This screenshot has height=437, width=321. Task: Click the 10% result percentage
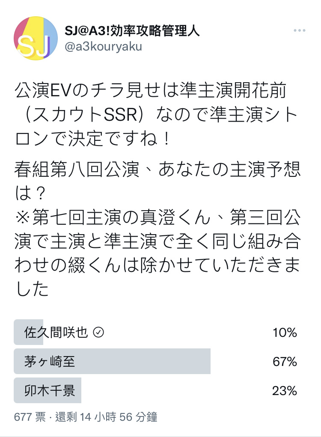[285, 333]
